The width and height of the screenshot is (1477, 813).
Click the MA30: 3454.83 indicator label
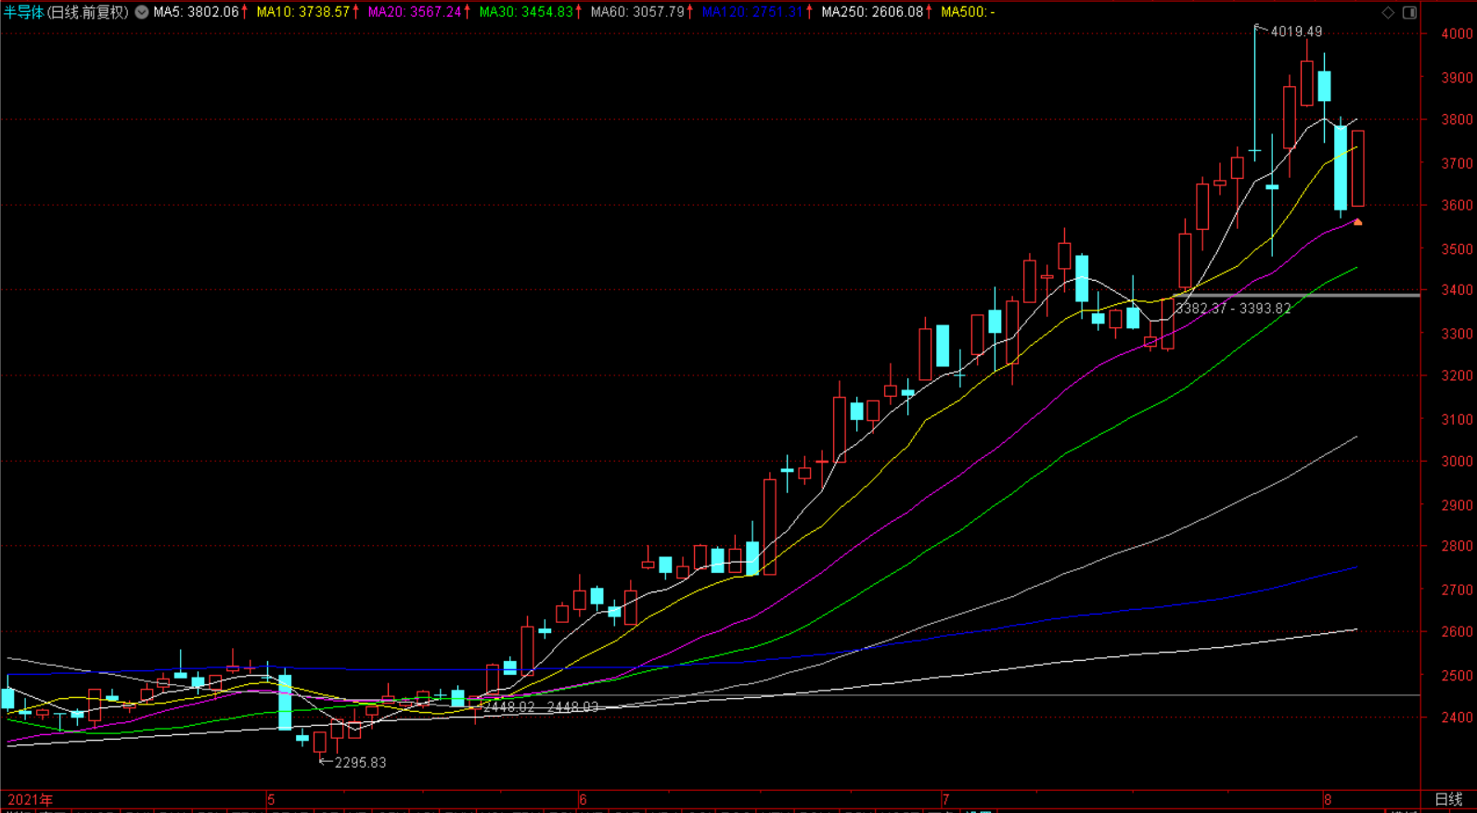pos(526,12)
